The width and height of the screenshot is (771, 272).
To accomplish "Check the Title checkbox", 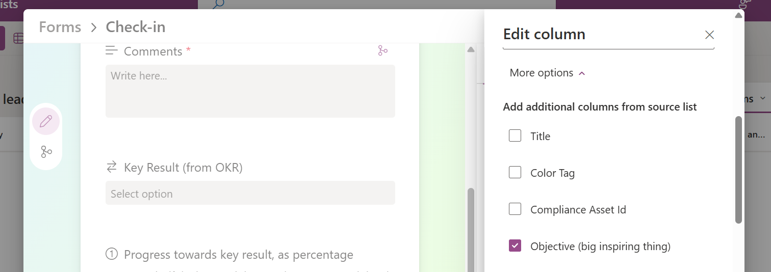I will (x=515, y=136).
